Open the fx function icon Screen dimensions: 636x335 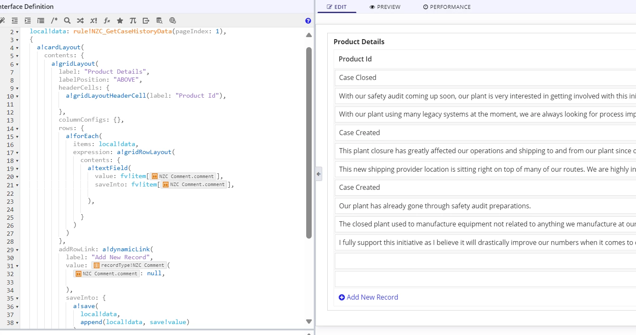click(107, 20)
